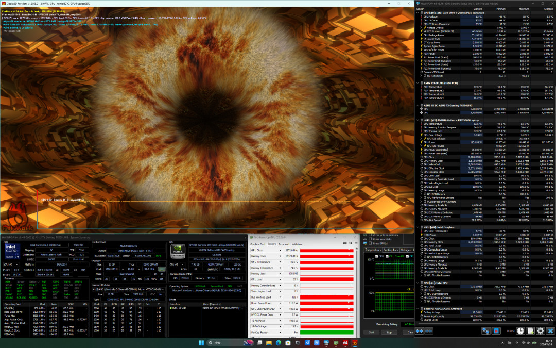This screenshot has height=348, width=556.
Task: Open the GPU-Z hamburger menu
Action: [356, 243]
